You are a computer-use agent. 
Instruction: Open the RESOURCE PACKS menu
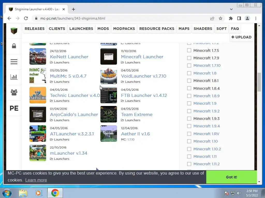click(x=157, y=29)
